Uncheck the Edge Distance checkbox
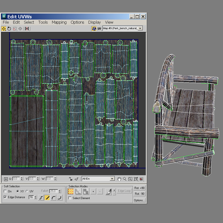This screenshot has height=223, width=223. [5, 197]
